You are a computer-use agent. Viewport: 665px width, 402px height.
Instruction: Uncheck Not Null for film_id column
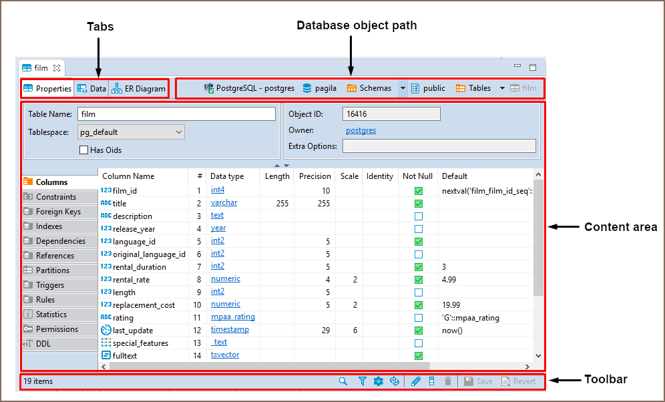(419, 191)
